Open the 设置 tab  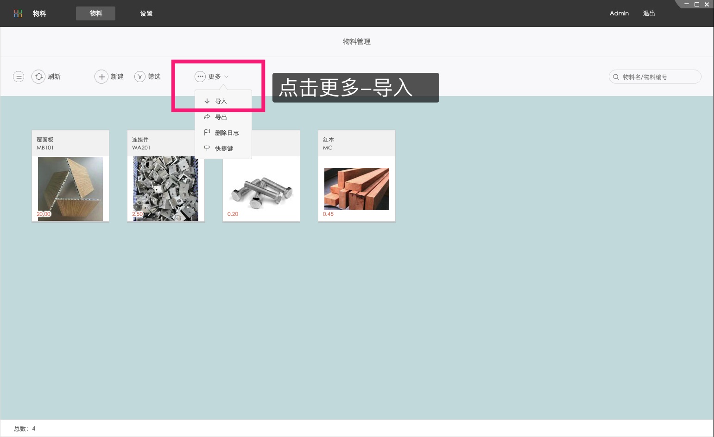(146, 13)
